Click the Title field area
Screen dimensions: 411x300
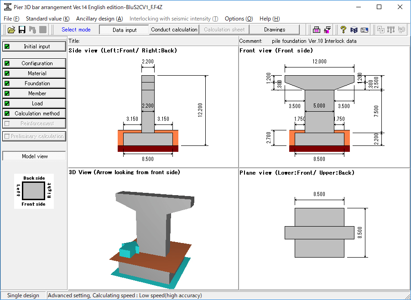point(153,41)
